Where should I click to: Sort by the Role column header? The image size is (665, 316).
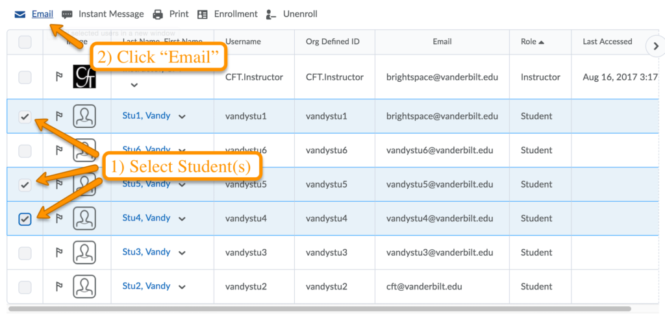point(533,42)
